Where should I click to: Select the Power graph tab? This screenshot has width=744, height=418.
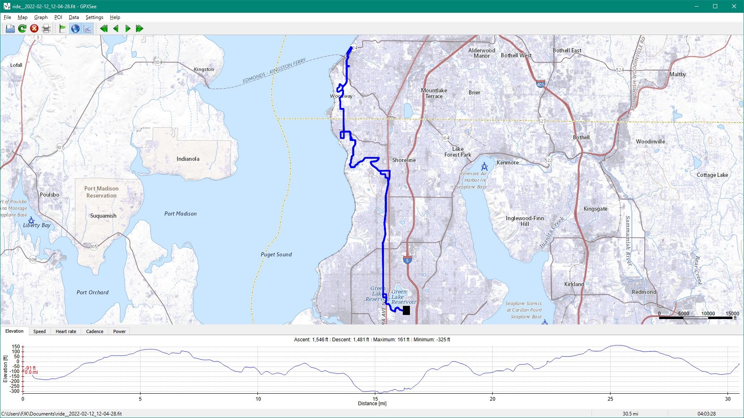tap(119, 331)
